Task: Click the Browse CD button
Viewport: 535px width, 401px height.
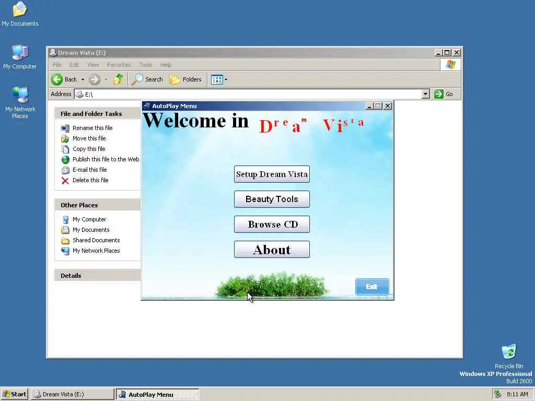Action: click(x=272, y=225)
